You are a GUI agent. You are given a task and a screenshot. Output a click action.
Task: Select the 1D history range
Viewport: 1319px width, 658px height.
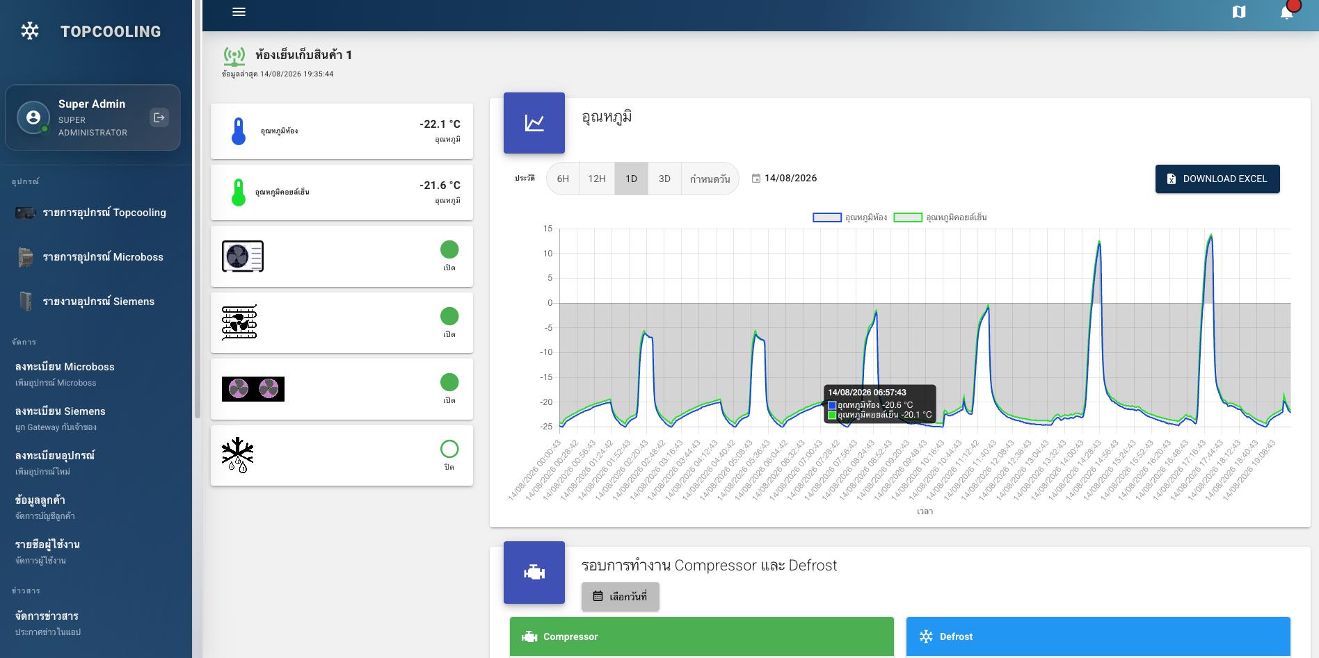coord(631,179)
